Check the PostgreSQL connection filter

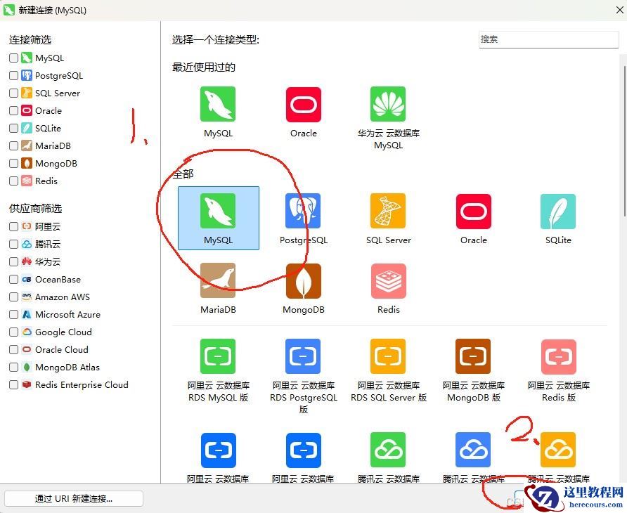(x=13, y=76)
